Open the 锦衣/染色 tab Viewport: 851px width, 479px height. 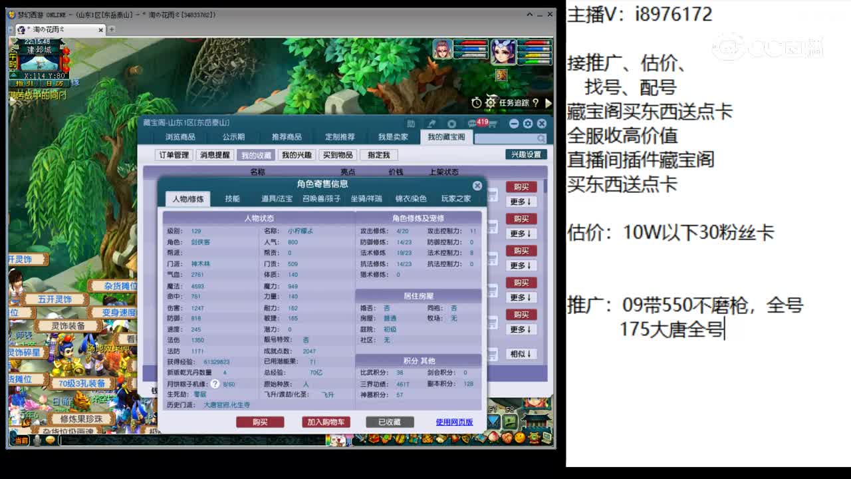pos(411,199)
